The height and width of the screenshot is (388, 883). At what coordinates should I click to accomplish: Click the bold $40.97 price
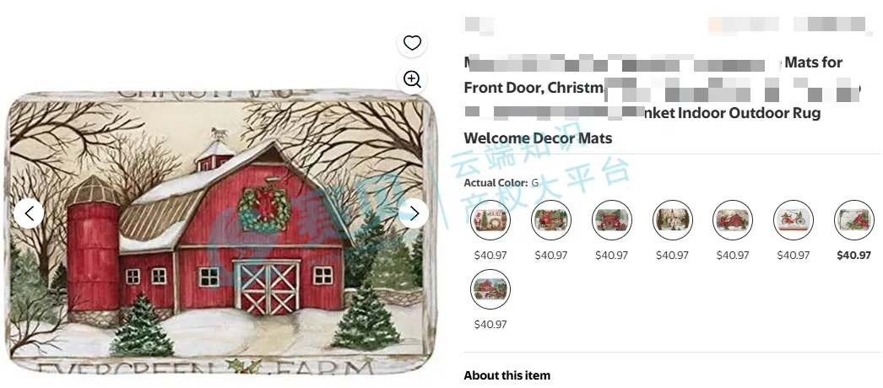coord(854,256)
